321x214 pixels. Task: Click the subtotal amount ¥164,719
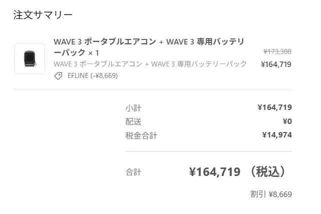[x=275, y=107]
